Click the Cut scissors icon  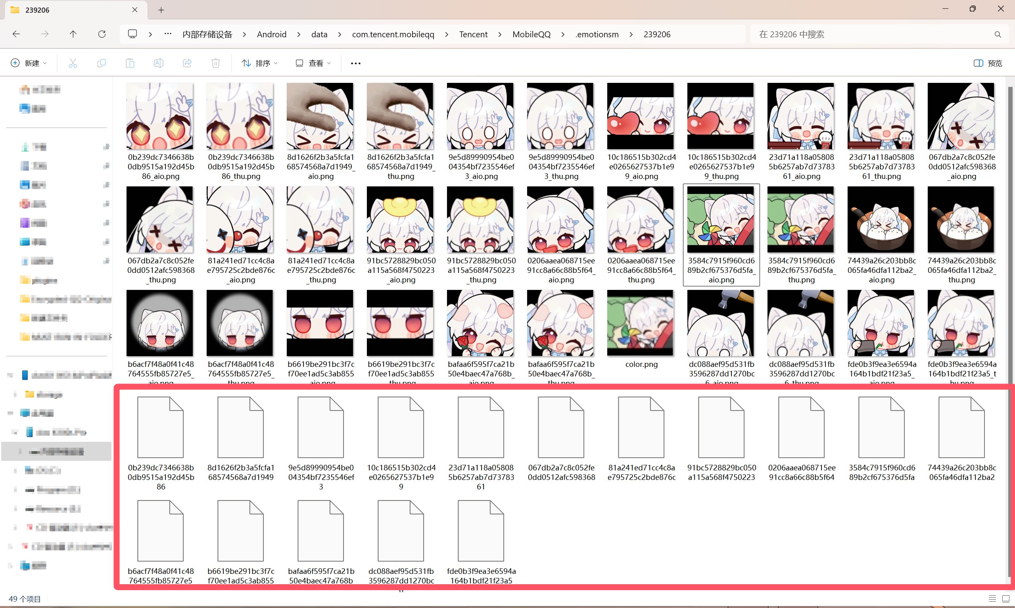[73, 63]
